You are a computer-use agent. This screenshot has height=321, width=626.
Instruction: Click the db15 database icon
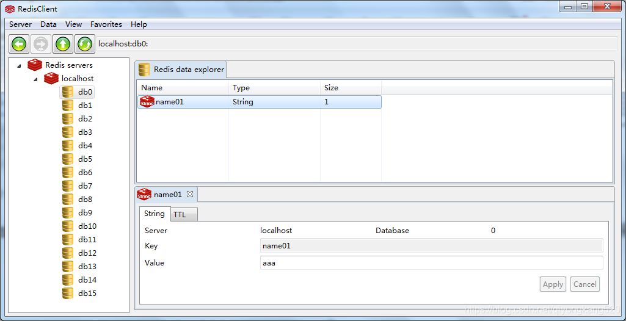[68, 293]
